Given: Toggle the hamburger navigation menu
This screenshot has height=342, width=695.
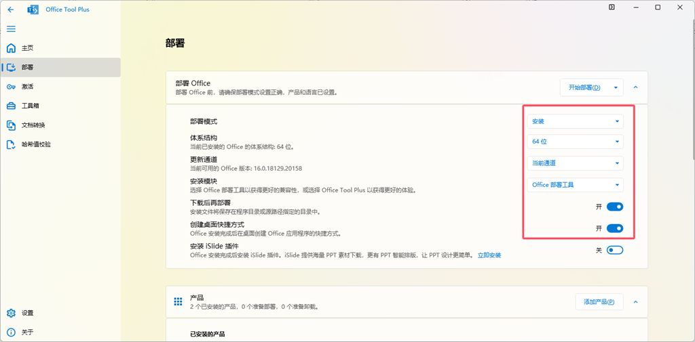Looking at the screenshot, I should tap(11, 28).
